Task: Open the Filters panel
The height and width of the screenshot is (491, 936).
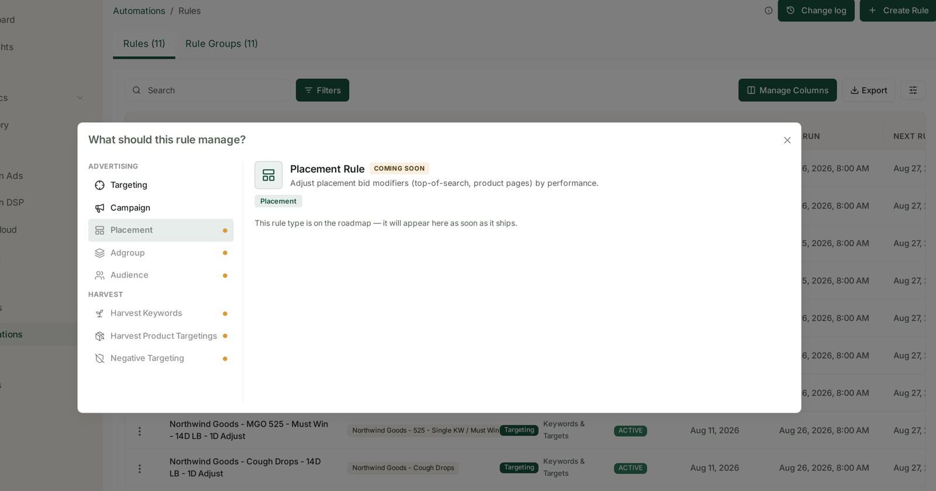Action: pyautogui.click(x=322, y=90)
